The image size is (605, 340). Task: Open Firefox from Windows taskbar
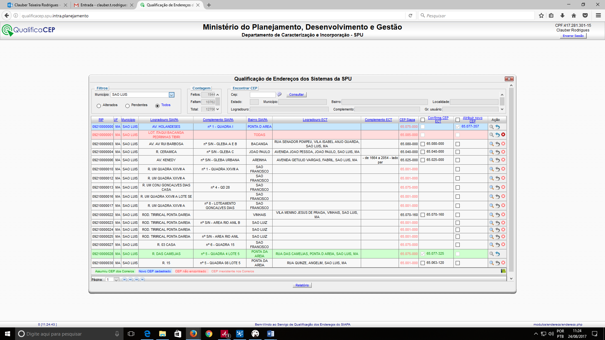[193, 334]
